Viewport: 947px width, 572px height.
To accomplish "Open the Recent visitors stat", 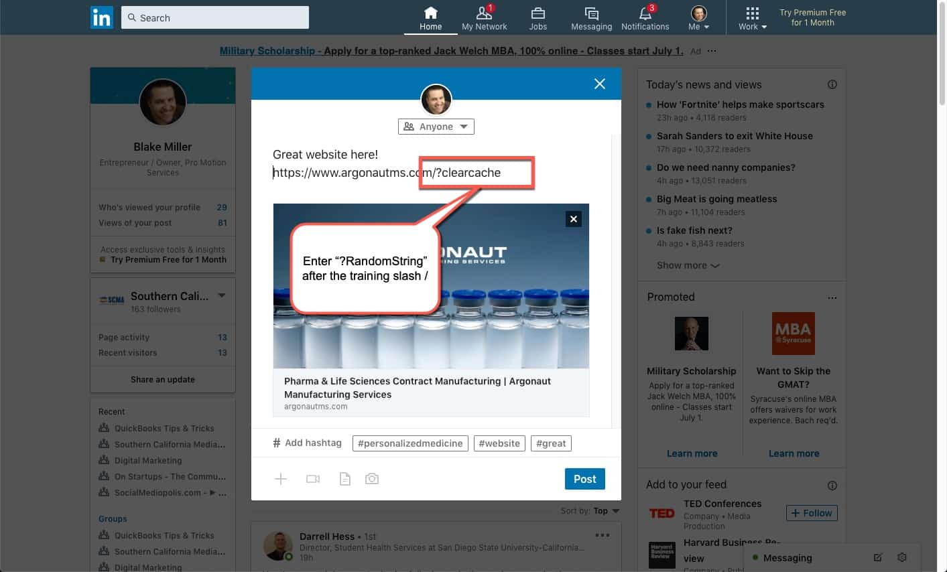I will [x=163, y=353].
